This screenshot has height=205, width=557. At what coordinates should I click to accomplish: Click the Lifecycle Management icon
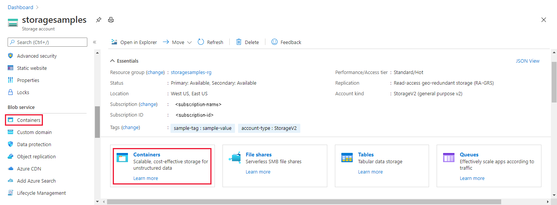coord(11,193)
